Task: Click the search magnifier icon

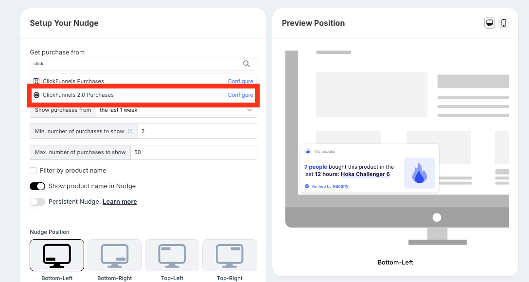Action: coord(247,63)
